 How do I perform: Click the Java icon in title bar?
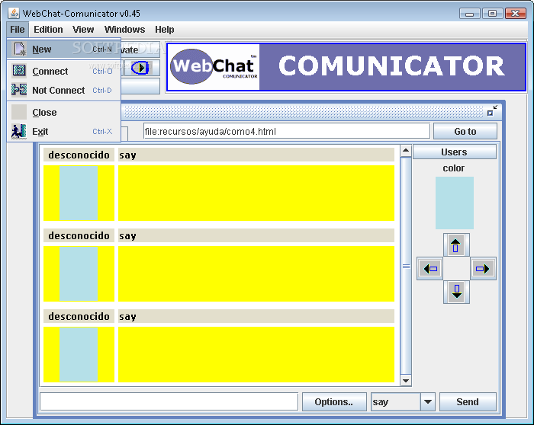pyautogui.click(x=14, y=13)
